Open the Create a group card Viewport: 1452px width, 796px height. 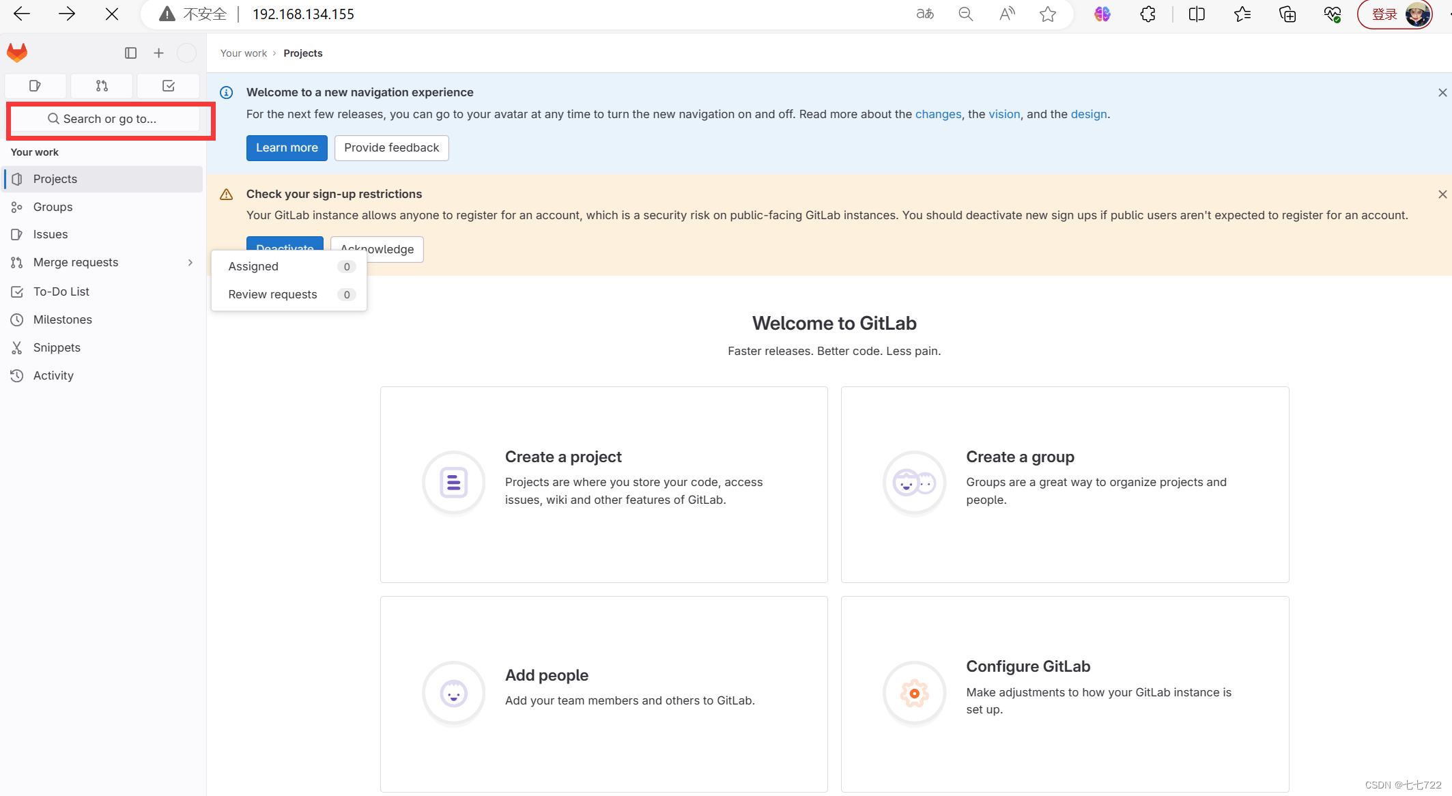[1065, 485]
